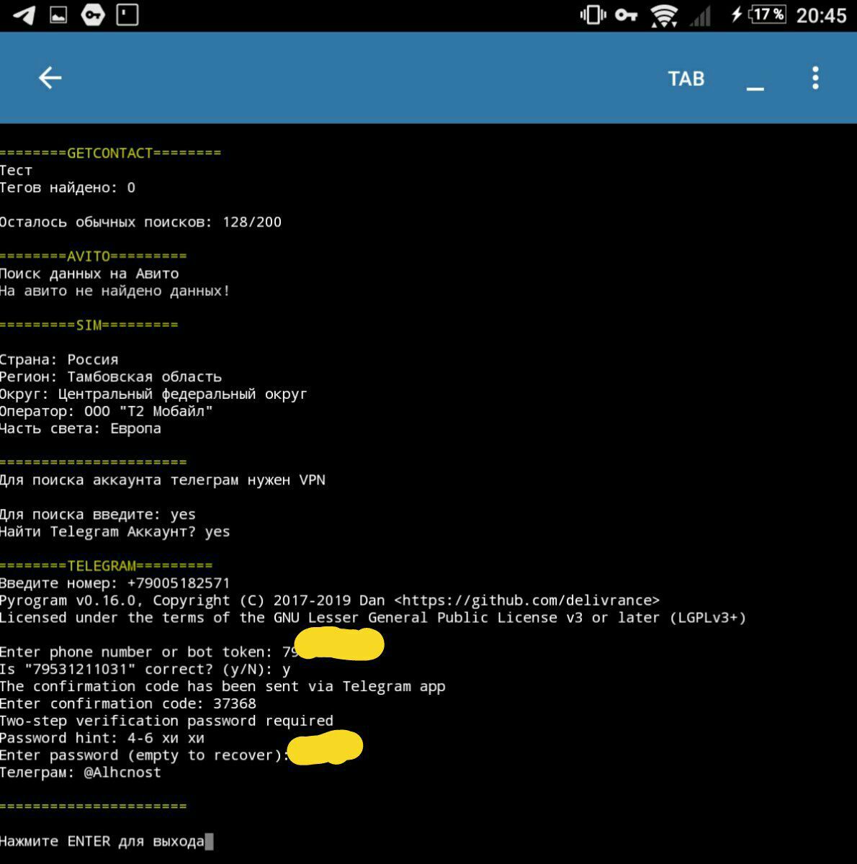Click the 'Оператор: ООО "Т2 Мобайл"' line
The image size is (857, 864).
coord(107,411)
